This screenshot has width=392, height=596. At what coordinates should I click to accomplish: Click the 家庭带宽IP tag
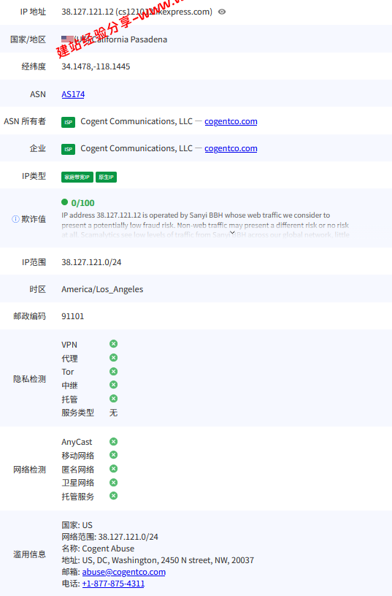tap(77, 177)
